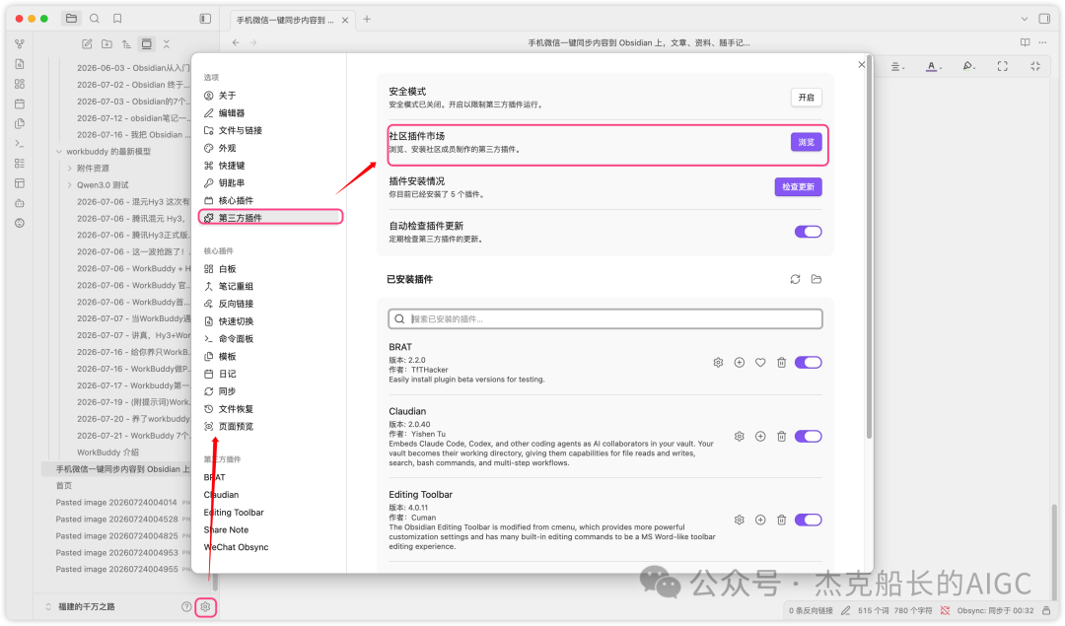Create a new note with pencil icon
This screenshot has width=1065, height=626.
(87, 44)
